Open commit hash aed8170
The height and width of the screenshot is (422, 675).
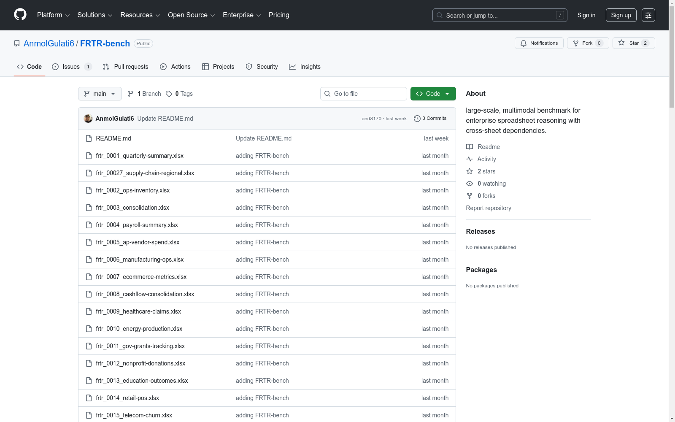[x=371, y=119]
